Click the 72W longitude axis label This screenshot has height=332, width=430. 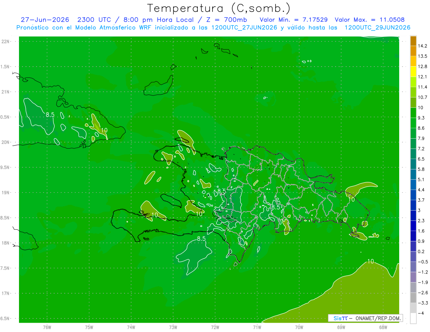coord(215,327)
